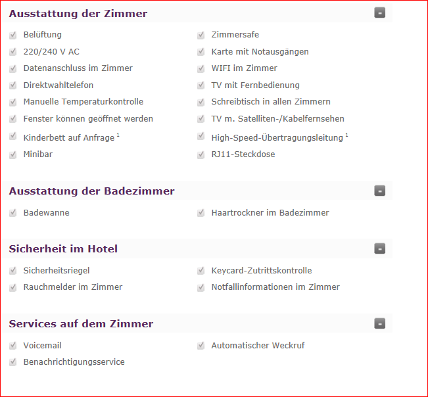Toggle the Minibar checkbox

[x=13, y=154]
